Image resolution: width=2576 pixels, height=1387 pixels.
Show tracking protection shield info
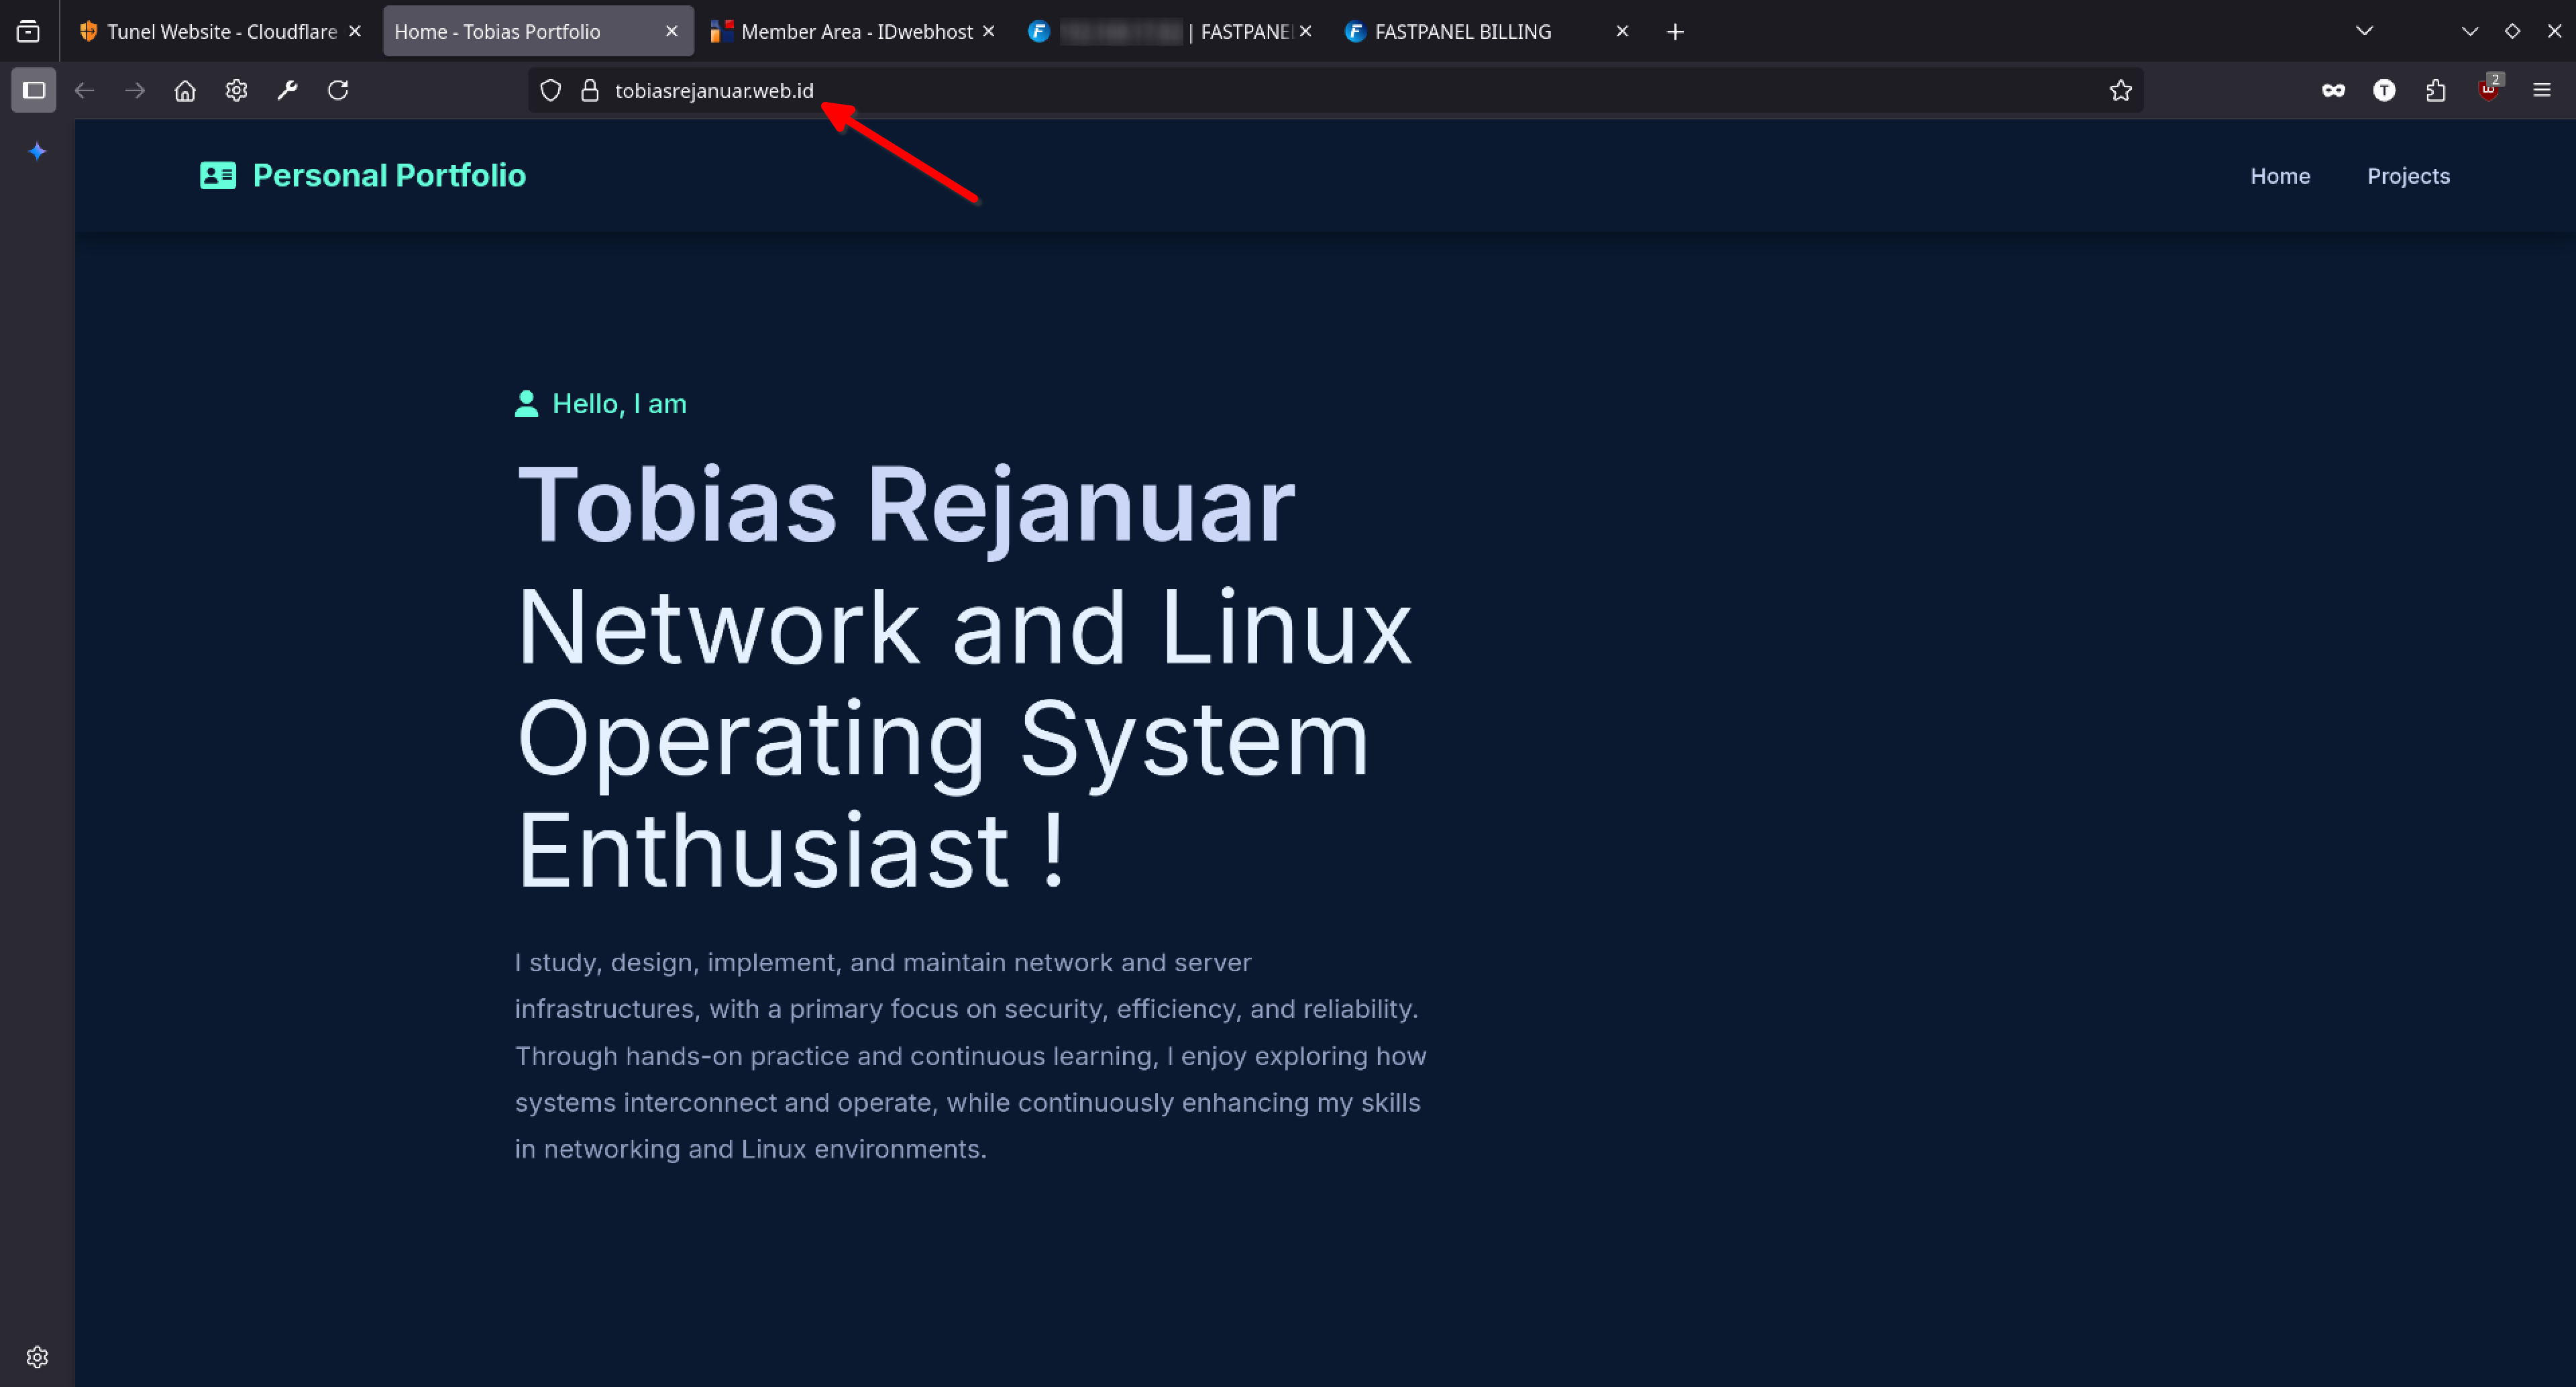[x=550, y=90]
